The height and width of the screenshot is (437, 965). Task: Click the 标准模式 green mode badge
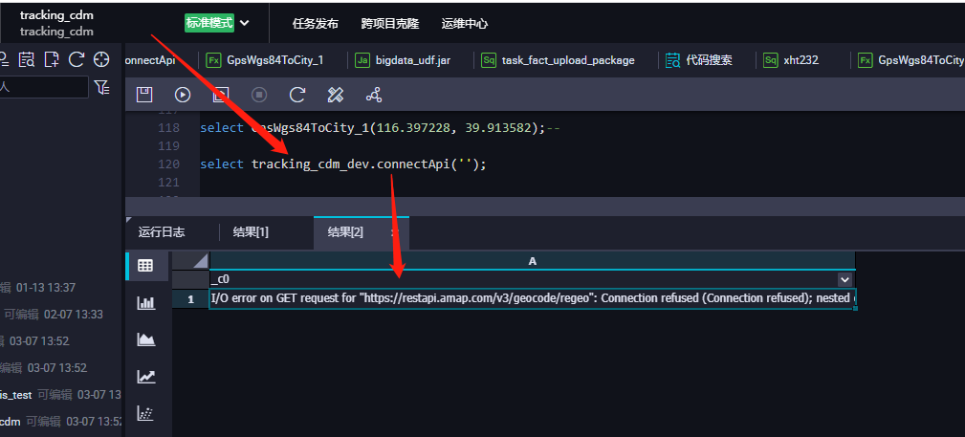click(x=209, y=23)
